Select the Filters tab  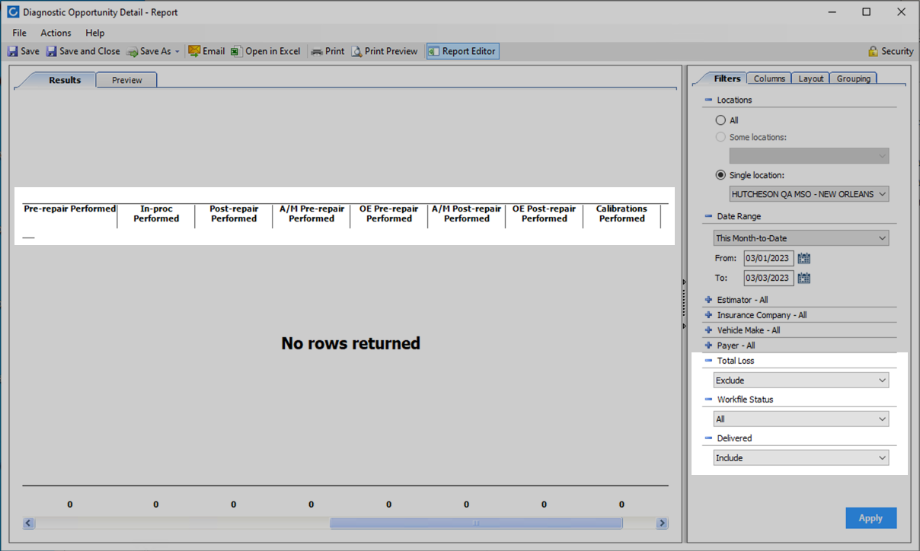click(727, 78)
